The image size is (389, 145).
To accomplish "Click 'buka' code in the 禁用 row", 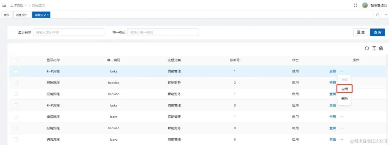I will coord(113,71).
